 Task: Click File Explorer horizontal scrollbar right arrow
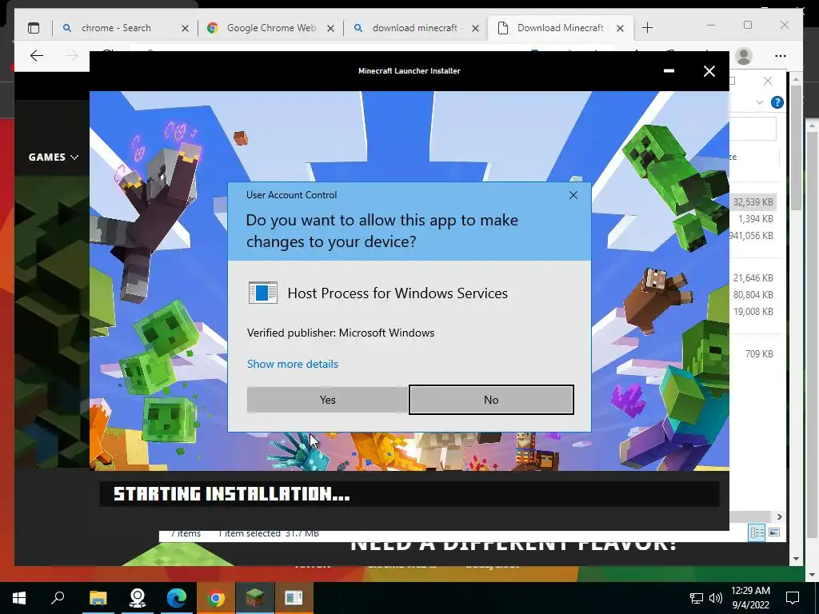pos(779,517)
